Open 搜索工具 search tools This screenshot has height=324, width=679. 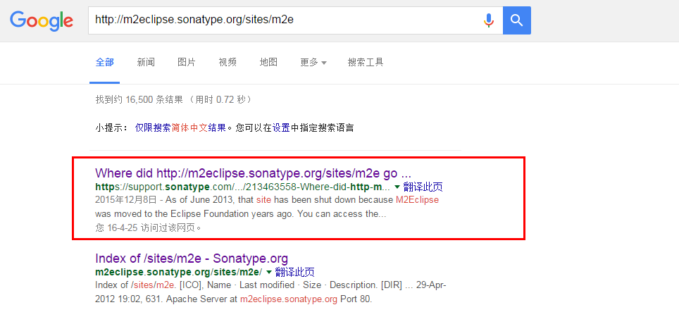[x=366, y=63]
